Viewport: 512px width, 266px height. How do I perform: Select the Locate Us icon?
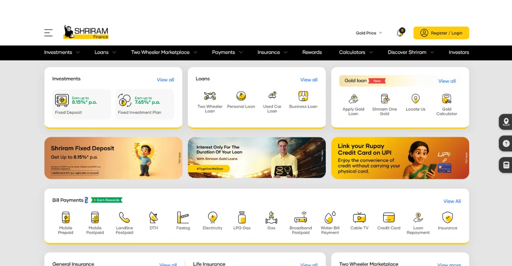416,99
